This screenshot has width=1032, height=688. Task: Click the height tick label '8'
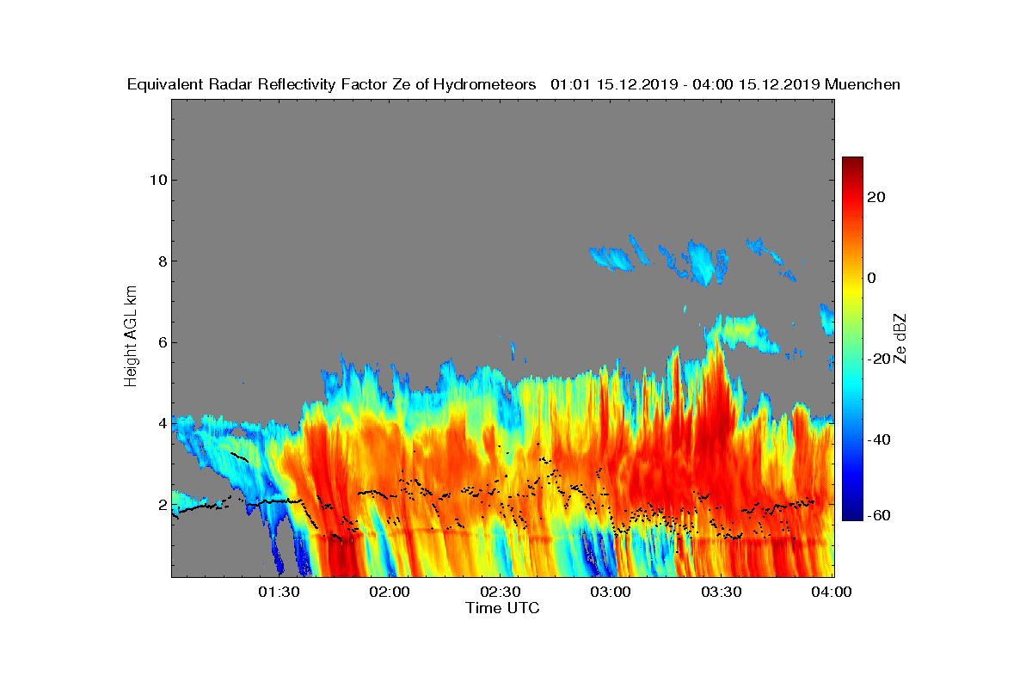coord(161,261)
